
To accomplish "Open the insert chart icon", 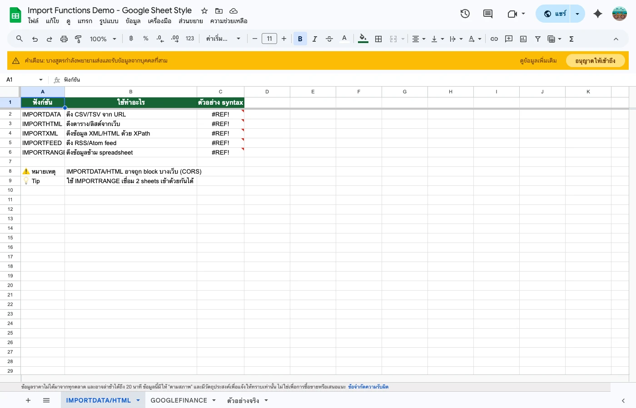I will (523, 39).
